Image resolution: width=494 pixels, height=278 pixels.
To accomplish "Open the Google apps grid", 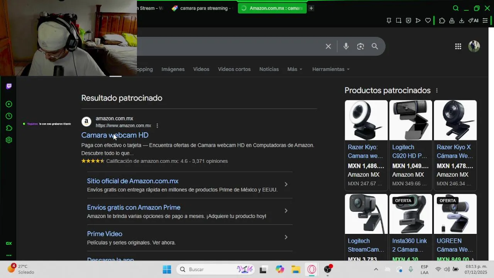I will [458, 46].
